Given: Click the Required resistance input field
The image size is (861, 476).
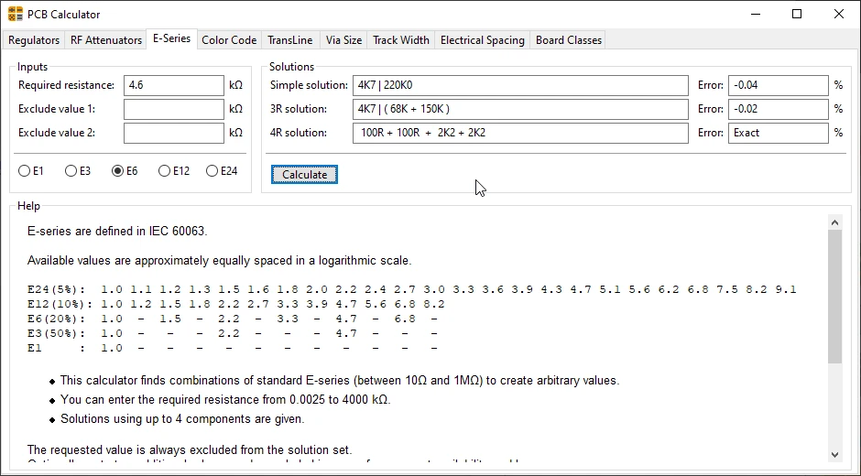Looking at the screenshot, I should tap(173, 85).
